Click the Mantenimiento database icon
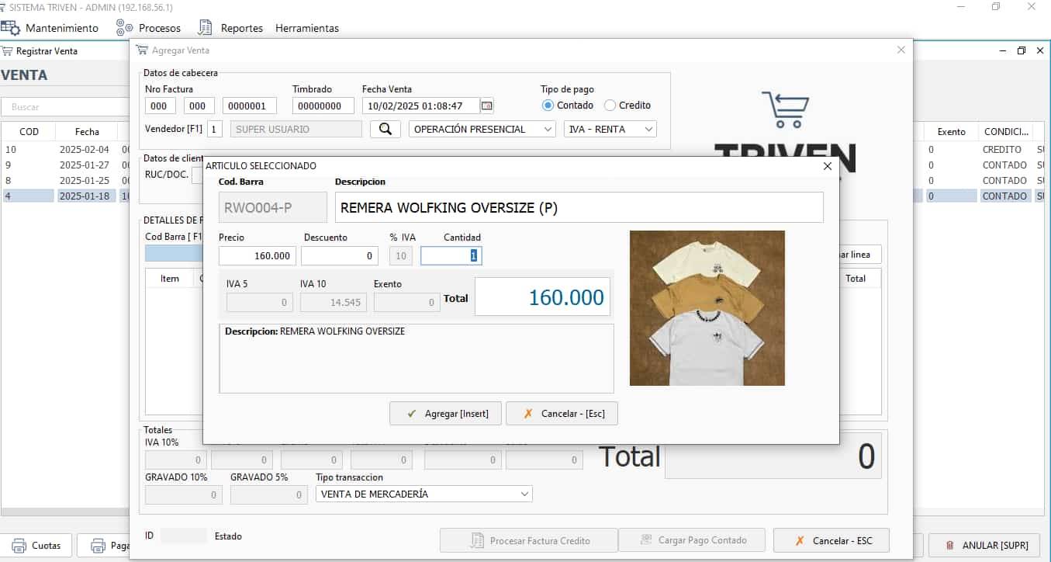Image resolution: width=1051 pixels, height=562 pixels. coord(10,28)
